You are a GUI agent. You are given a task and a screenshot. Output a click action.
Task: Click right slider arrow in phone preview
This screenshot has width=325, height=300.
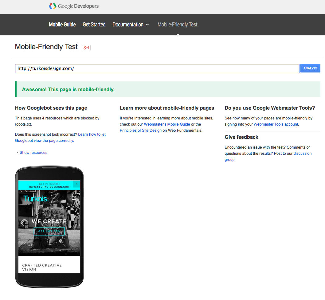point(76,223)
